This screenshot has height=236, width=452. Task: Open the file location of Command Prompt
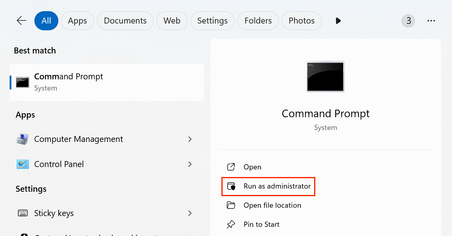[x=272, y=205]
